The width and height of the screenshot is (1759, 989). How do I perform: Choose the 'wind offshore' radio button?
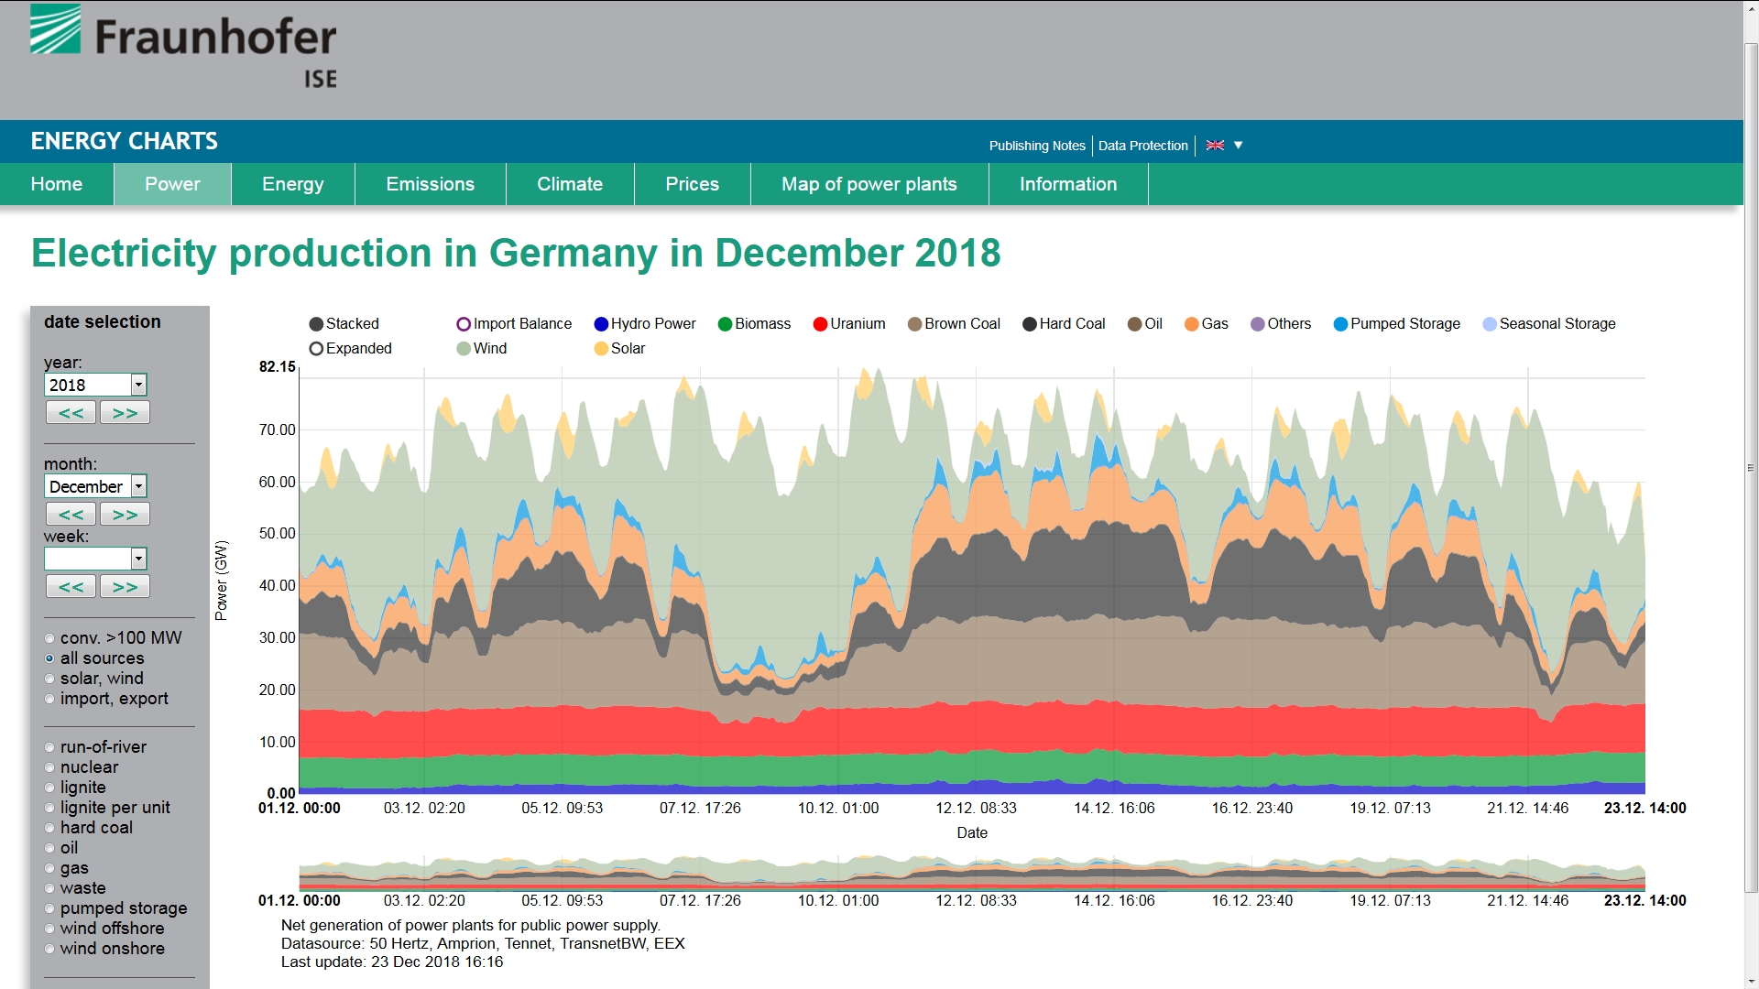pos(49,929)
